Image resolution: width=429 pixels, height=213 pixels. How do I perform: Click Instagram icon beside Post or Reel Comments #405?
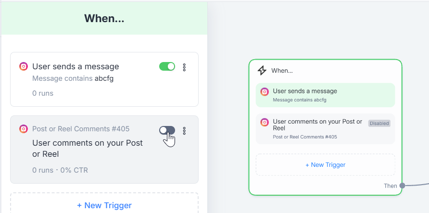[x=24, y=129]
